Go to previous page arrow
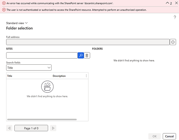This screenshot has height=140, width=179. pyautogui.click(x=9, y=128)
